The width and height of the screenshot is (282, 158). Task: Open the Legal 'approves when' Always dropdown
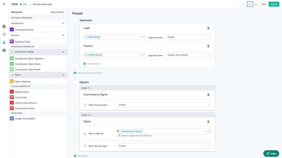tap(189, 37)
